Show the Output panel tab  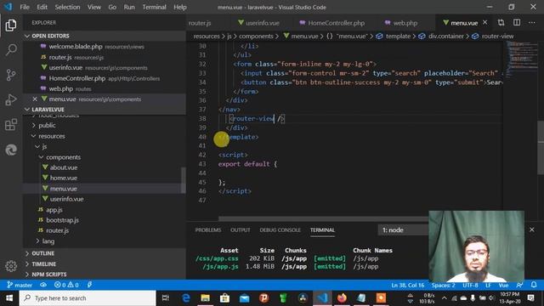click(x=240, y=230)
